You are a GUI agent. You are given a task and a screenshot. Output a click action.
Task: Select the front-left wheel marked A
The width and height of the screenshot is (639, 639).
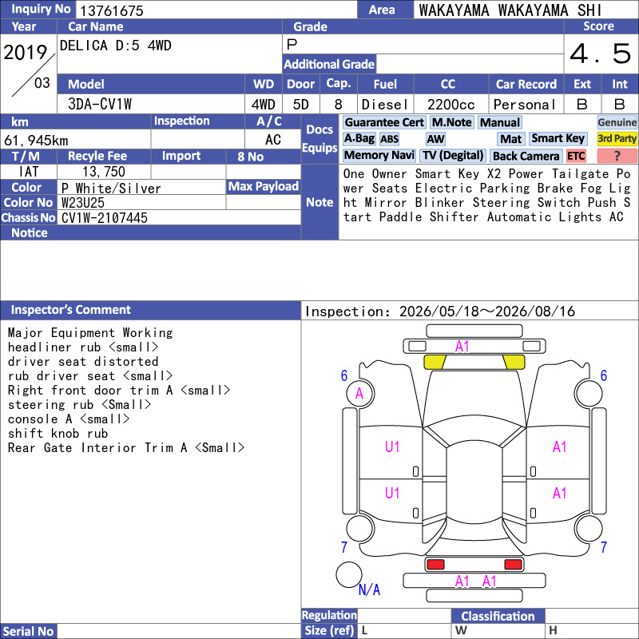click(x=360, y=394)
